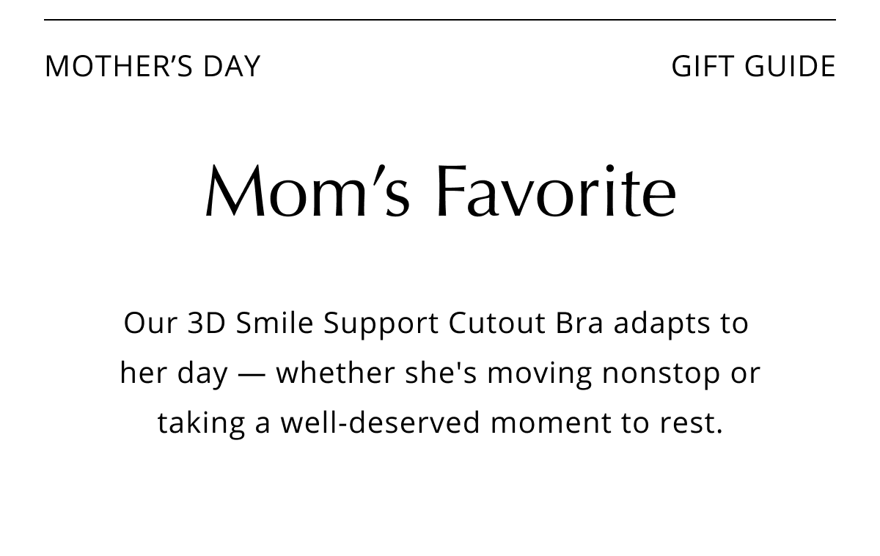Click the words whether she's
880x556 pixels.
pyautogui.click(x=377, y=373)
